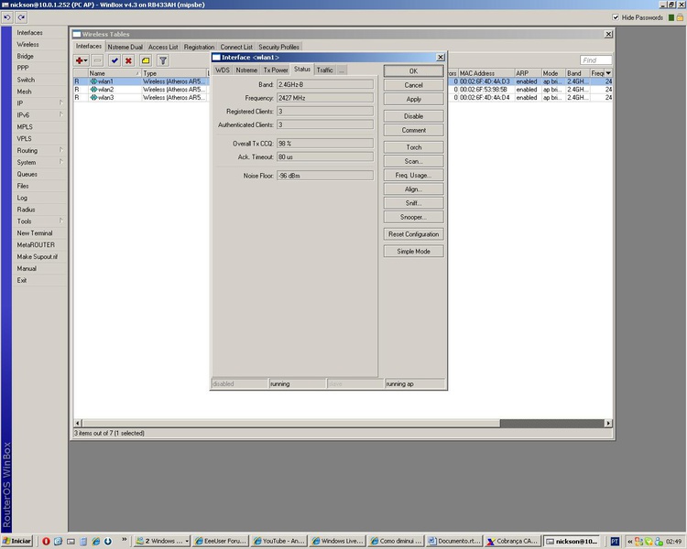Image resolution: width=687 pixels, height=549 pixels.
Task: Open Bridge in the left menu
Action: coord(25,56)
